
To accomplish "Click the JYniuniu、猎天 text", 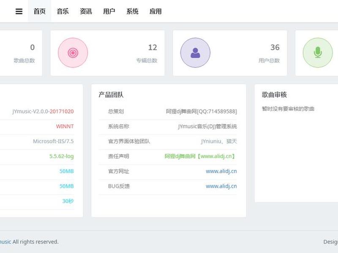I will click(219, 141).
